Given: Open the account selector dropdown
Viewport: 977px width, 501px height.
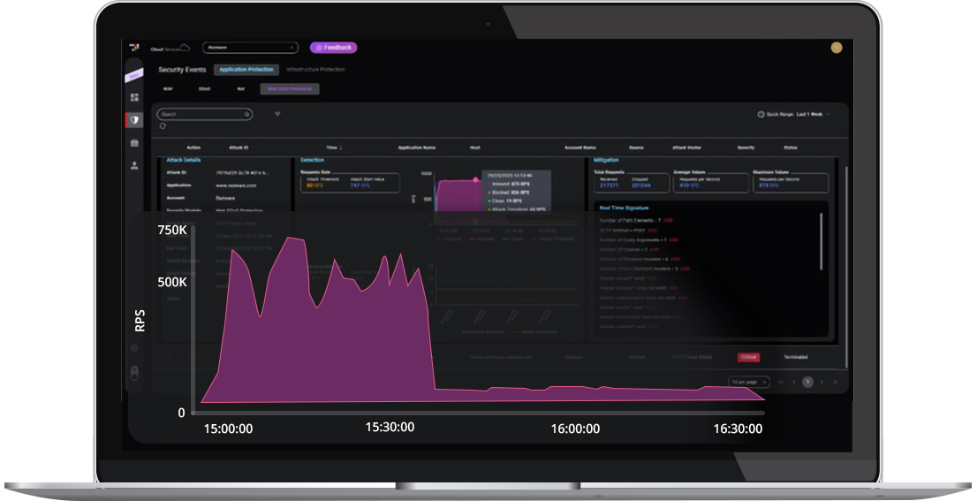Looking at the screenshot, I should pyautogui.click(x=250, y=48).
